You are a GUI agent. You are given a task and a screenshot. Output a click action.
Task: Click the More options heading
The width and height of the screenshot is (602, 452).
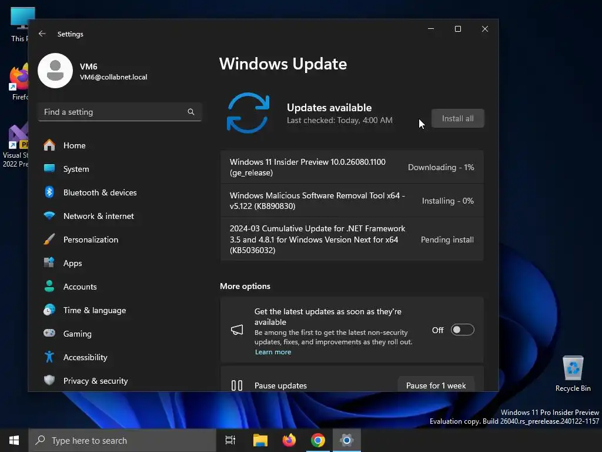point(245,286)
